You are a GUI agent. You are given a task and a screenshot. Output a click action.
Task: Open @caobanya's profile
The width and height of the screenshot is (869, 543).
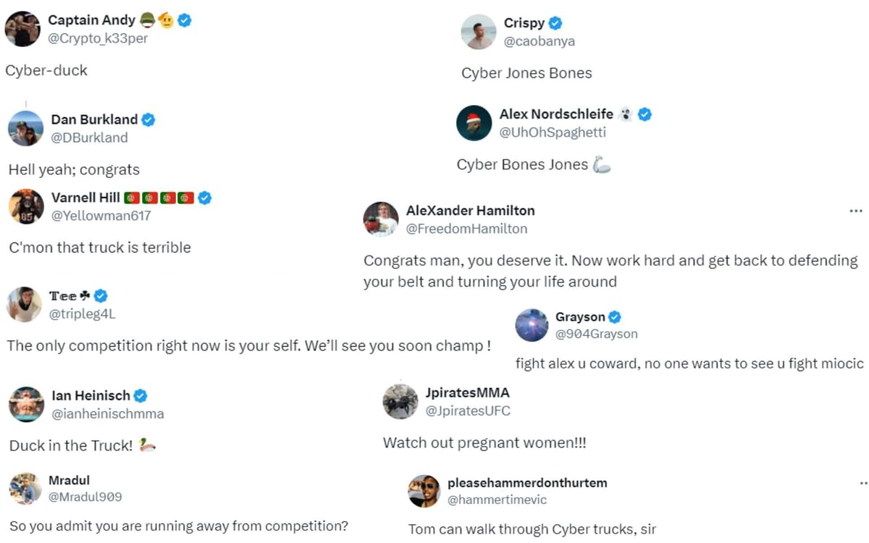[x=540, y=41]
